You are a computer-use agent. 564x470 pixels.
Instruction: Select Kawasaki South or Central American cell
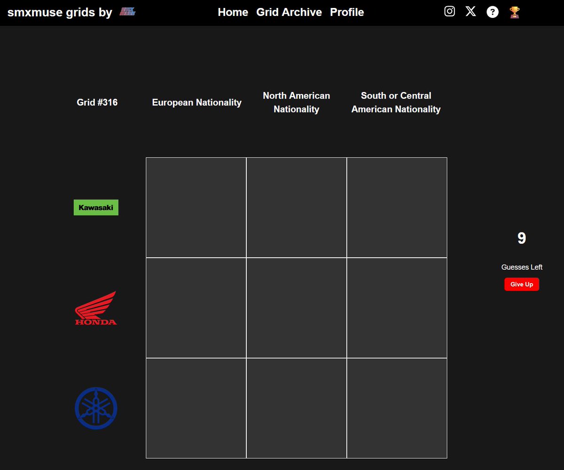pyautogui.click(x=397, y=208)
